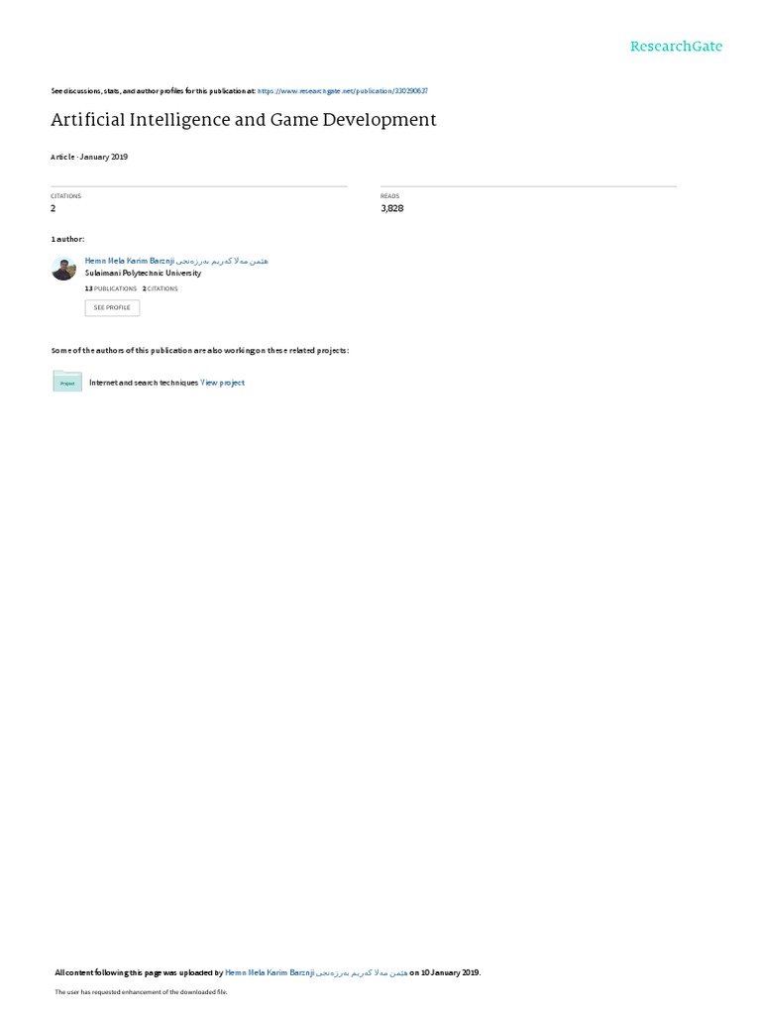Click the green Project folder icon
The height and width of the screenshot is (1015, 761).
click(x=67, y=382)
